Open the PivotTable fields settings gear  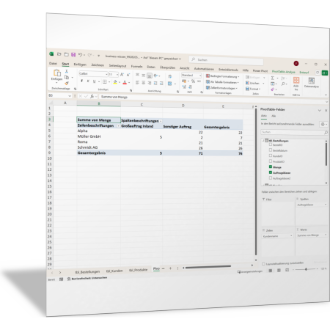pyautogui.click(x=323, y=124)
